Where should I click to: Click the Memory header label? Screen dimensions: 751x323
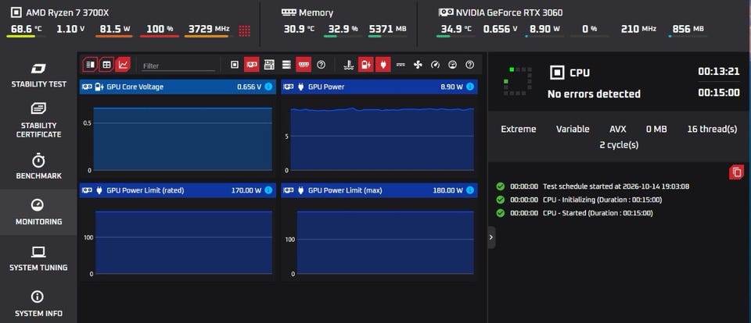pos(307,12)
